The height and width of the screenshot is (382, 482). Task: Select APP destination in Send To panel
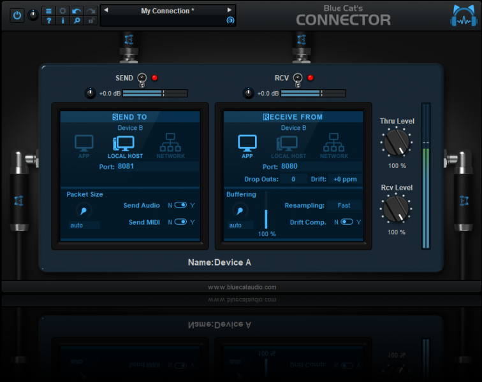pos(84,146)
